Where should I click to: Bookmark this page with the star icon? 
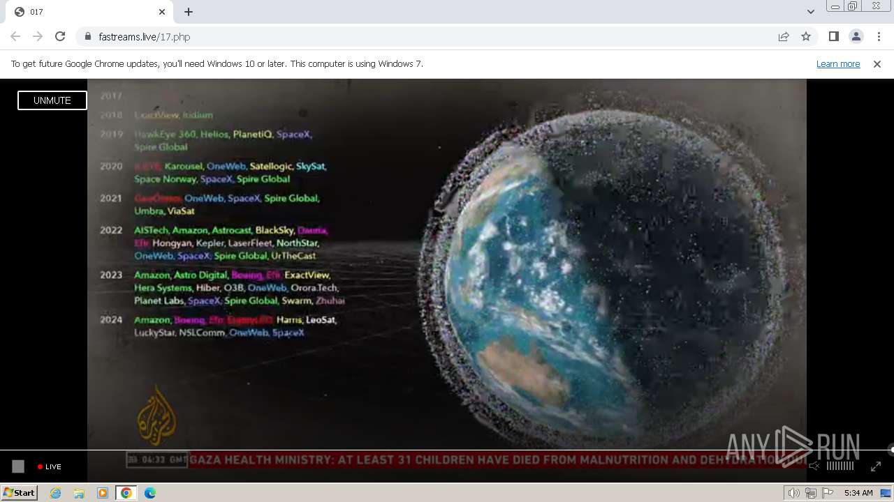pyautogui.click(x=806, y=36)
